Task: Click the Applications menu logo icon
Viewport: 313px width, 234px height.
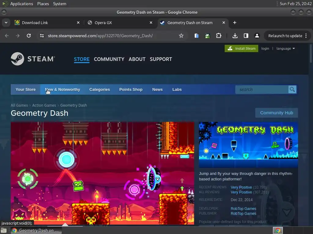Action: (5, 4)
